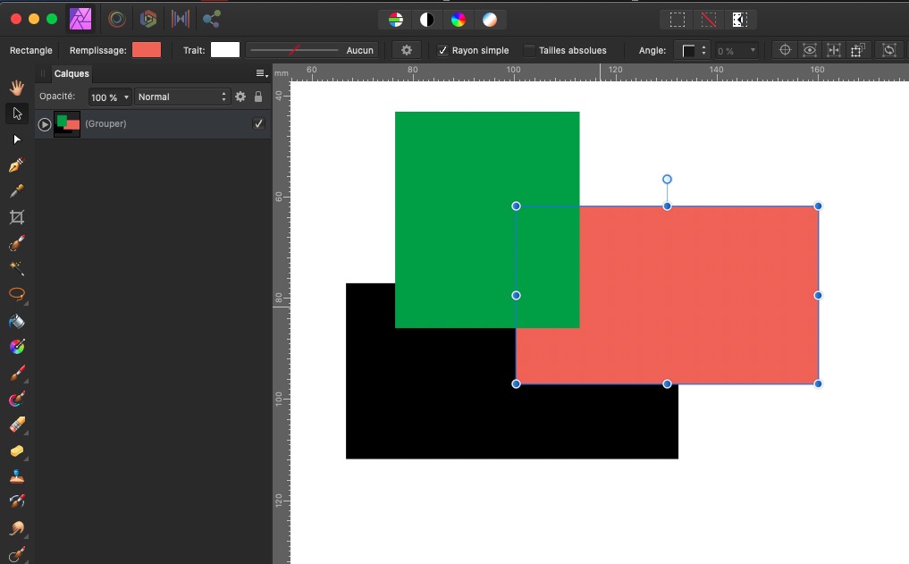Toggle the Rayon simple checkbox
Image resolution: width=909 pixels, height=564 pixels.
point(443,50)
